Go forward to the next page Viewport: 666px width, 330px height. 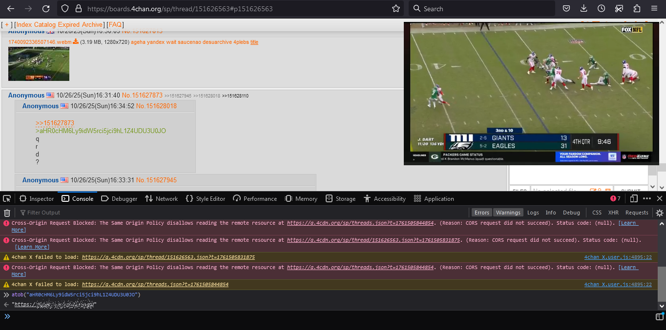[28, 9]
